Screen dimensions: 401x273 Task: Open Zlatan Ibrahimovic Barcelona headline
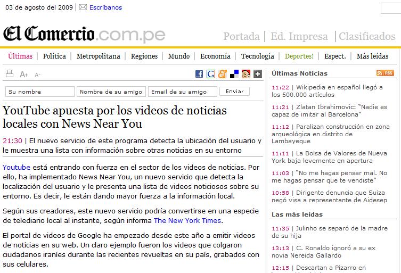329,111
